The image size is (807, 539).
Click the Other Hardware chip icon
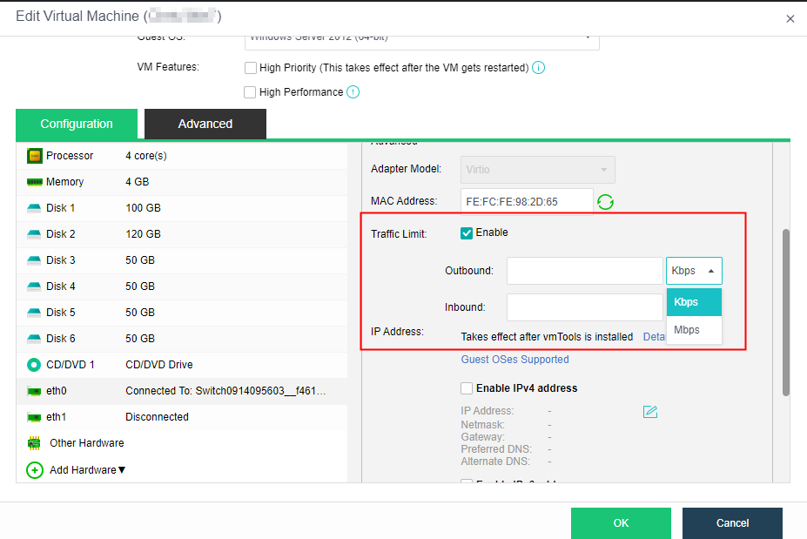(x=33, y=442)
